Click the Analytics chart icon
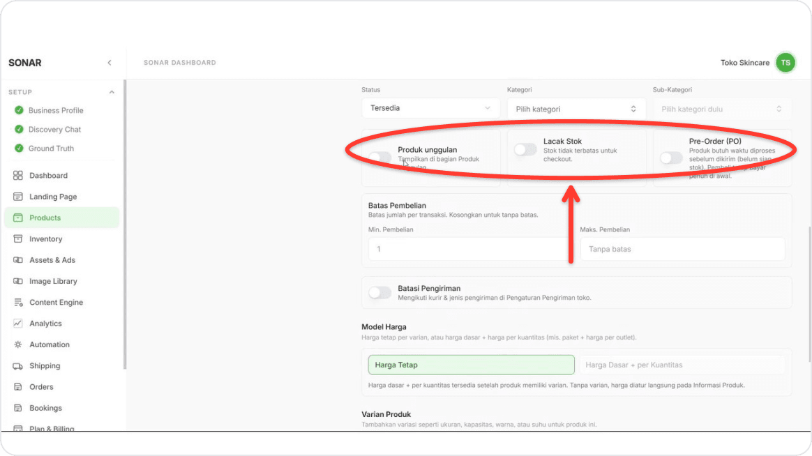Screen dimensions: 812x456 [x=18, y=324]
